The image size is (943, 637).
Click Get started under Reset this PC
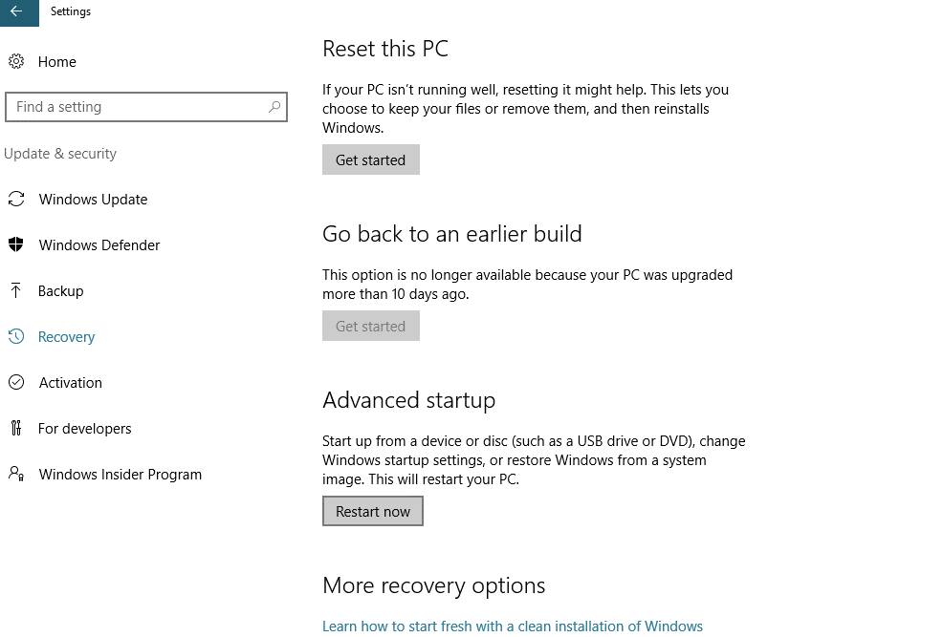[370, 160]
